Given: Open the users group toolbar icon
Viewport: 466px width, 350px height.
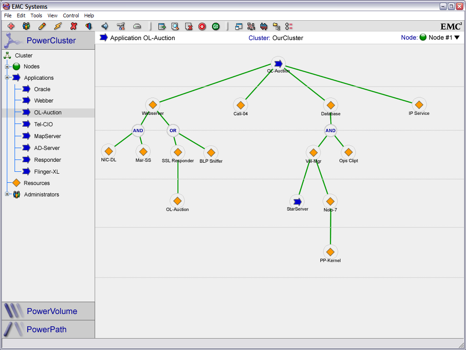Looking at the screenshot, I should (x=26, y=26).
